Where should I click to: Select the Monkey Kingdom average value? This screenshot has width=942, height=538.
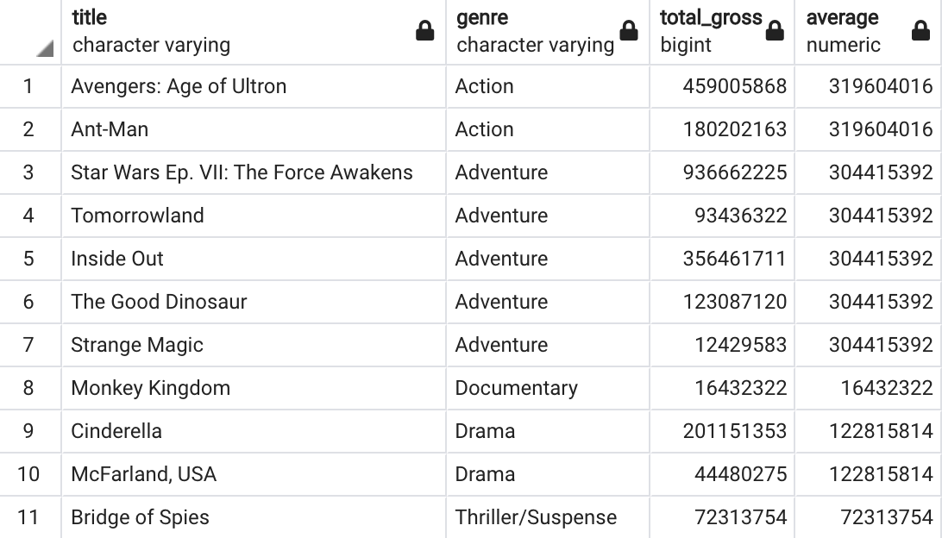pyautogui.click(x=886, y=388)
